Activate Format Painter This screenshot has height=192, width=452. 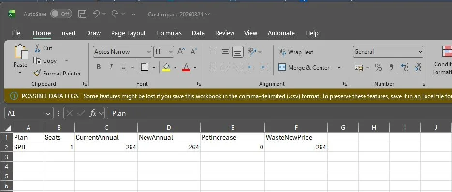pyautogui.click(x=57, y=73)
